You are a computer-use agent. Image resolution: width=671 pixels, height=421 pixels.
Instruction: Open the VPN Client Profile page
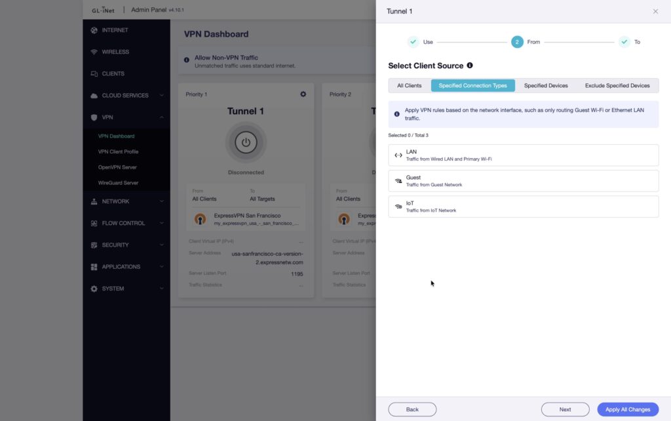118,151
